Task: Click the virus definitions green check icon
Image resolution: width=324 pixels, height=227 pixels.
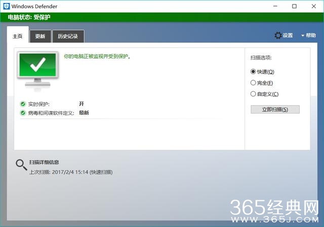Action: click(x=23, y=113)
